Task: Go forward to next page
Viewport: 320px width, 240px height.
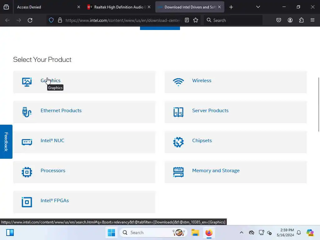Action: [x=19, y=20]
